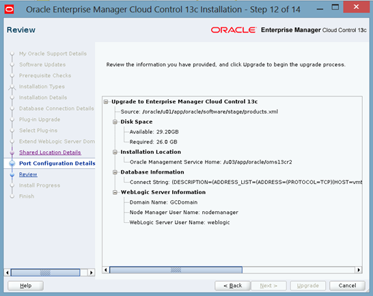Screen dimensions: 373x296
Task: Go to the Review step link
Action: [28, 174]
